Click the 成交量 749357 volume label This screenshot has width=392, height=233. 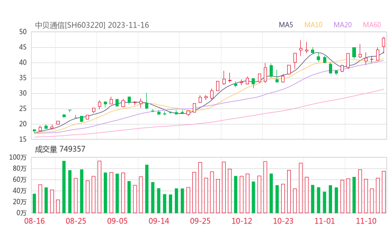click(x=60, y=149)
